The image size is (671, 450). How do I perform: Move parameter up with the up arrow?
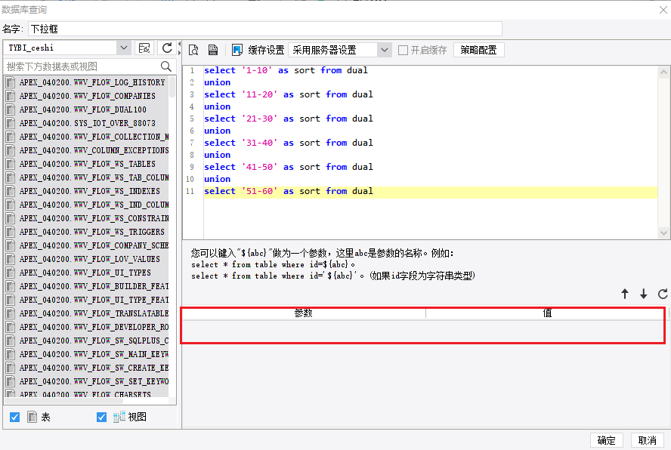[x=625, y=294]
